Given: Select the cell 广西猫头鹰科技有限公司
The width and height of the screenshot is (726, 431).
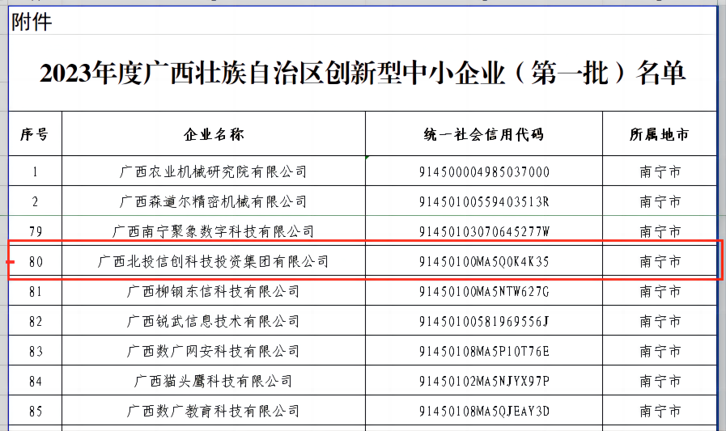Looking at the screenshot, I should tap(214, 381).
